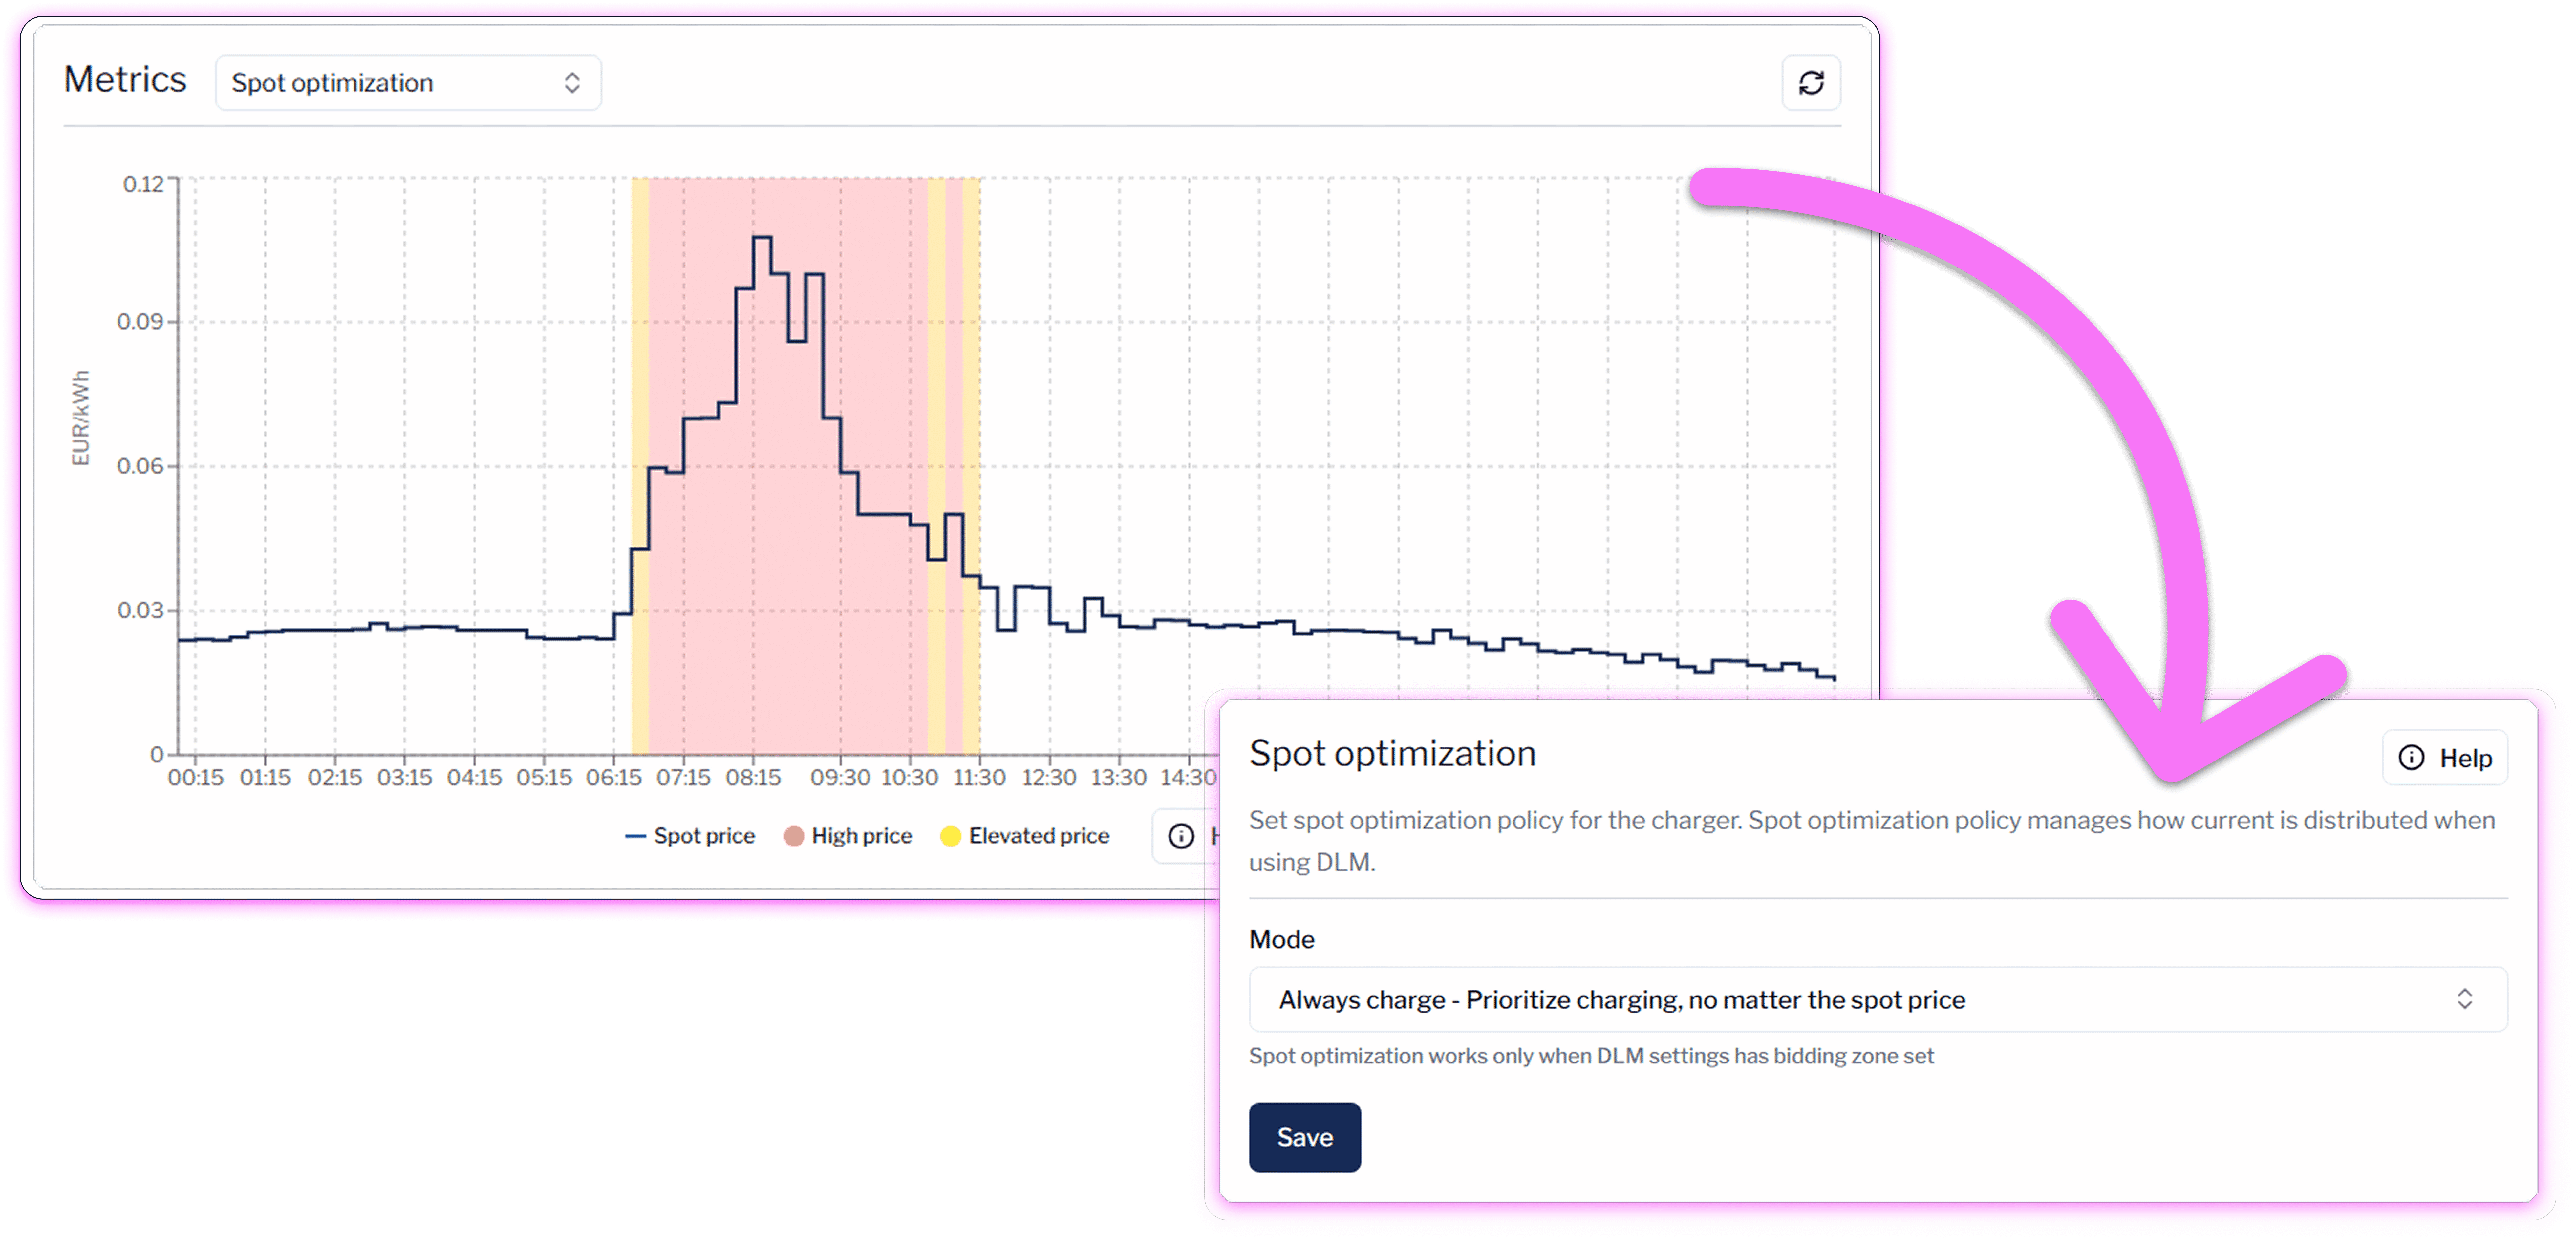
Task: Click the pink High price color dot
Action: click(x=794, y=836)
